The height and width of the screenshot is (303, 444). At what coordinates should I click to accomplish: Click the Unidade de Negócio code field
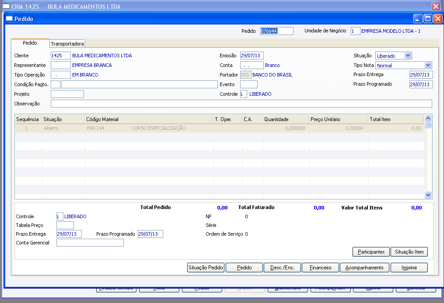tap(355, 31)
